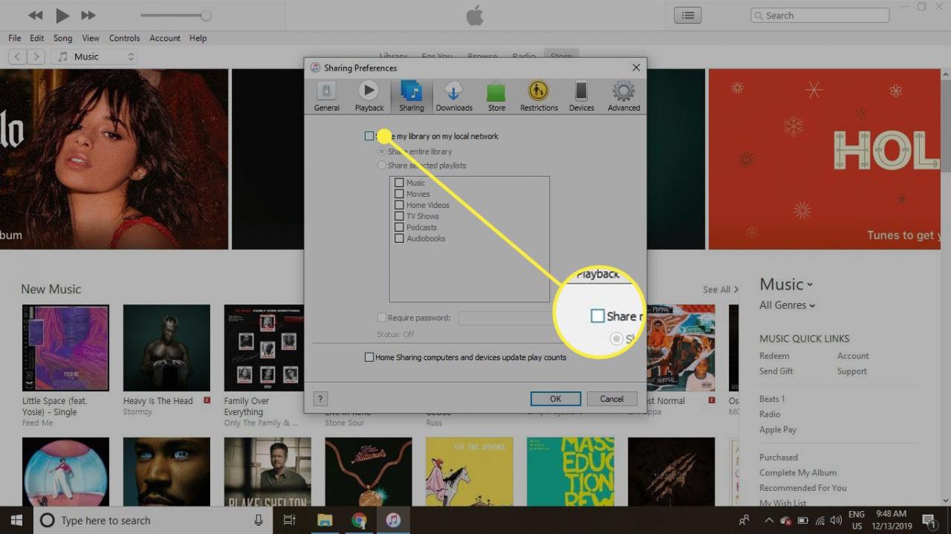Open Apple Pay link

pyautogui.click(x=778, y=429)
